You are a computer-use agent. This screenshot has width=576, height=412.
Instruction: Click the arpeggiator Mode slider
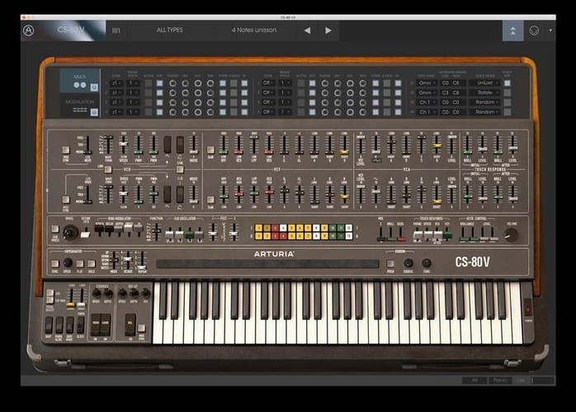[x=115, y=260]
